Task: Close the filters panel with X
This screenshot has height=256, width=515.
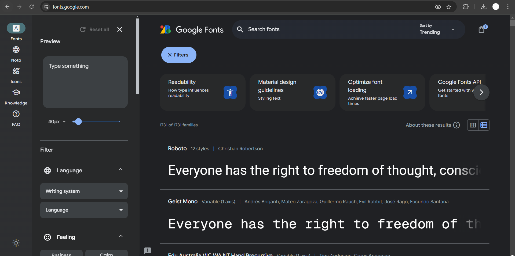Action: coord(120,29)
